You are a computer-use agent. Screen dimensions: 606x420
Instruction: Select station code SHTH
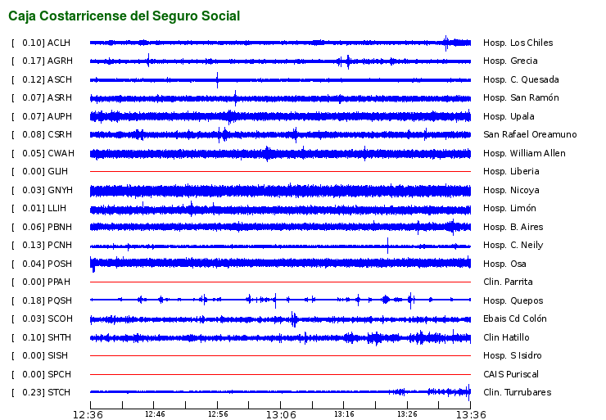pyautogui.click(x=59, y=337)
